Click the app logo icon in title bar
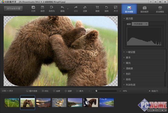 click(x=3, y=2)
